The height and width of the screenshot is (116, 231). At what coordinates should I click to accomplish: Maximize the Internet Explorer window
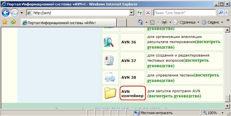pos(221,4)
